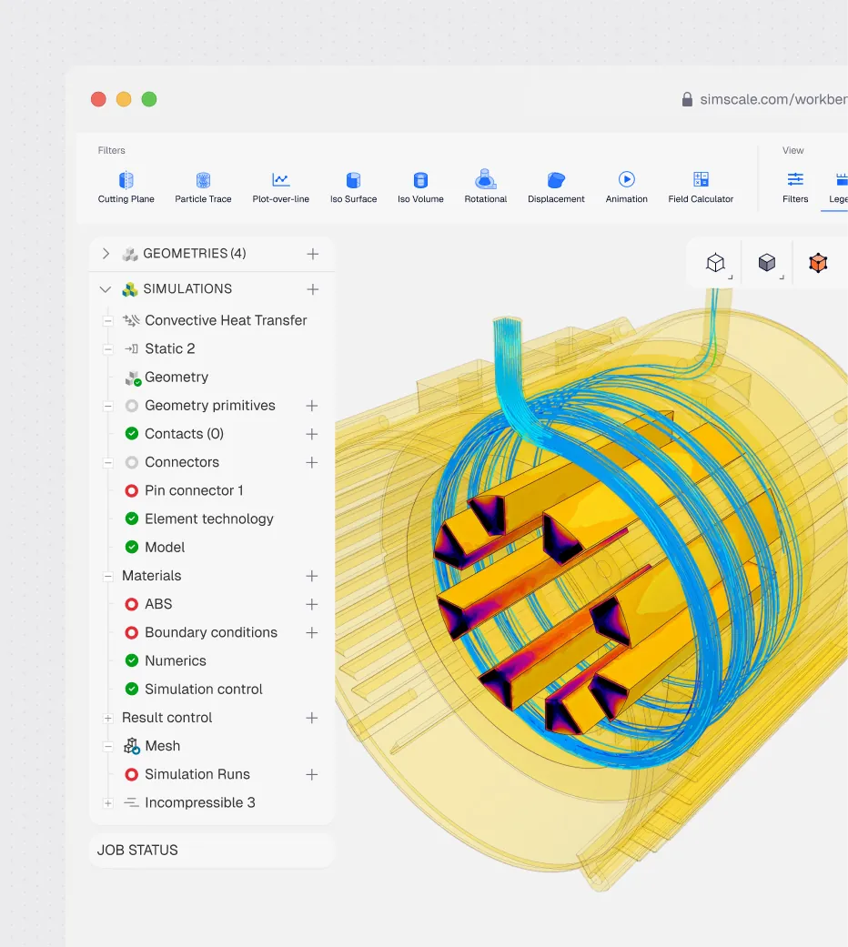Viewport: 848px width, 947px height.
Task: Select the orange render mode cube
Action: 818,263
